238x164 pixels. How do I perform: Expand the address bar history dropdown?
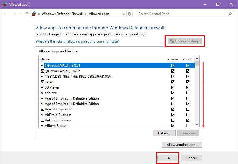click(x=124, y=14)
